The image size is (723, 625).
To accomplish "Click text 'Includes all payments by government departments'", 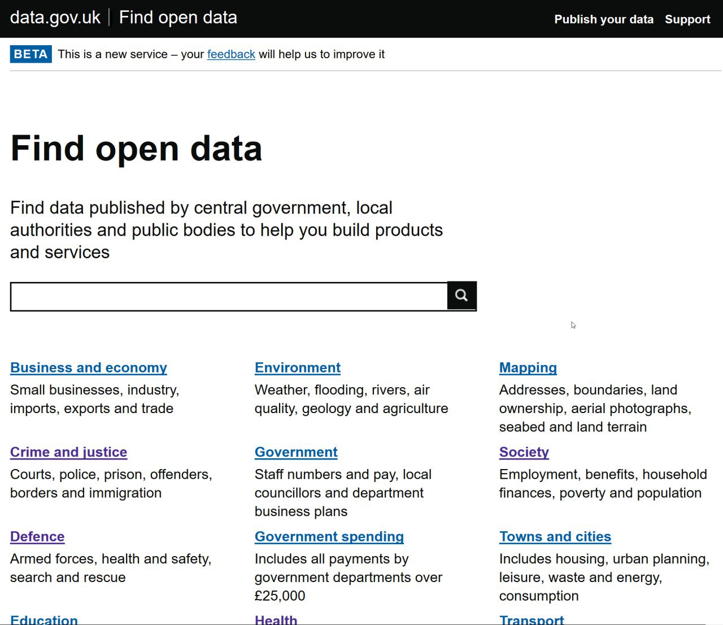I will (349, 577).
